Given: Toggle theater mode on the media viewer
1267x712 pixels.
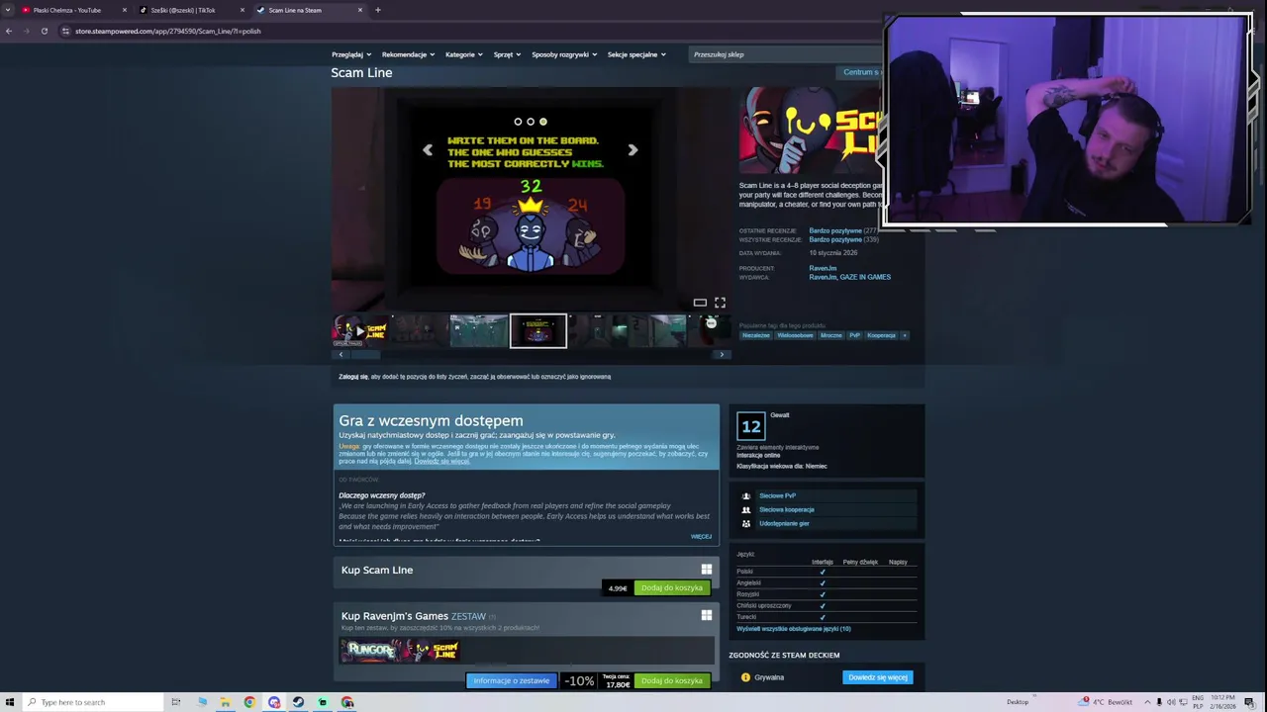Looking at the screenshot, I should point(700,303).
